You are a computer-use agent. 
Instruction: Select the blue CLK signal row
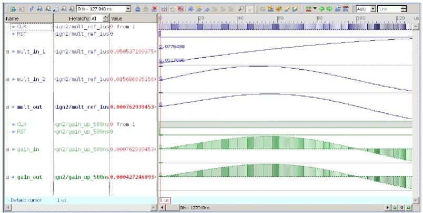click(22, 27)
